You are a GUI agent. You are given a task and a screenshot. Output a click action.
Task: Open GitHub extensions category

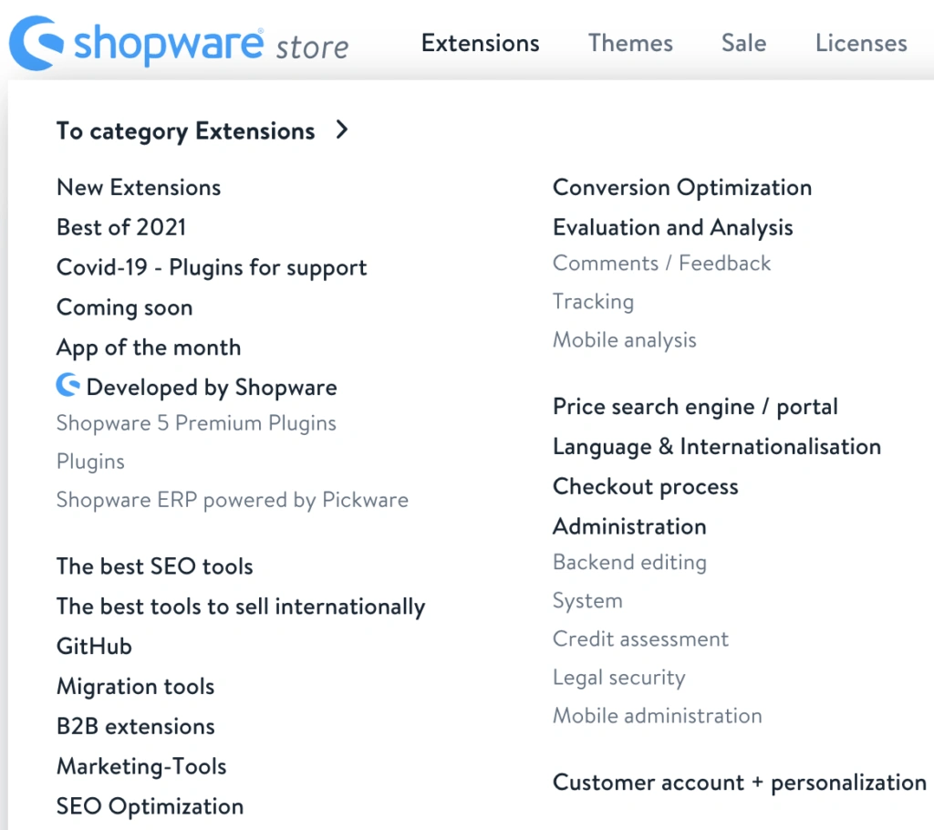[94, 646]
